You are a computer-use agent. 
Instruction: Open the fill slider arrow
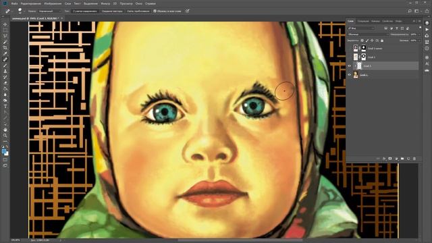click(419, 40)
